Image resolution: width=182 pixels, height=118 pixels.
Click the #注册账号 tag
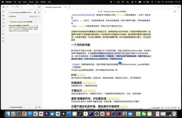point(76,65)
